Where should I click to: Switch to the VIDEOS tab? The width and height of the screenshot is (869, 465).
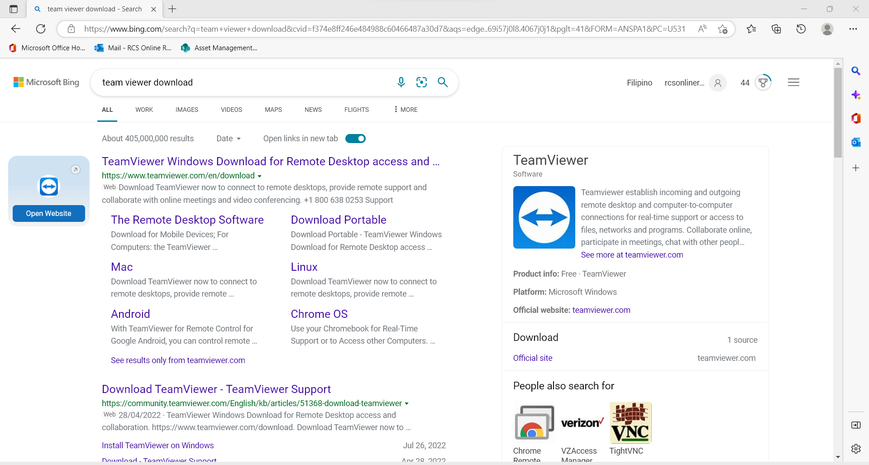pyautogui.click(x=231, y=110)
